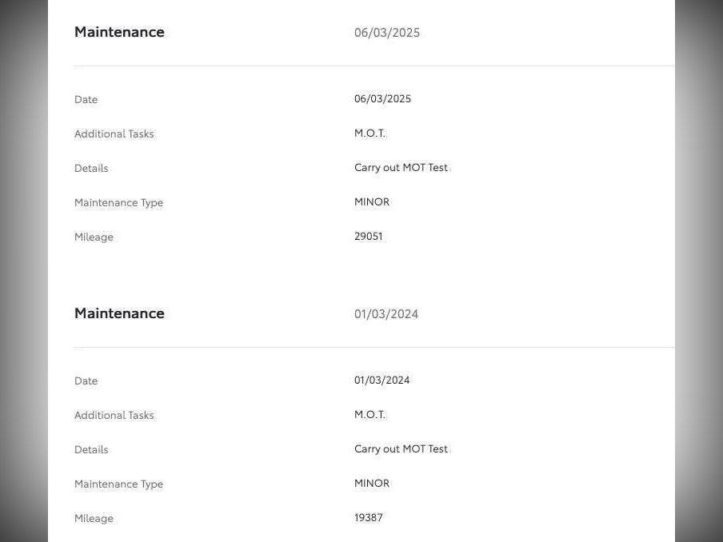Click the mileage value 19387
Screen dimensions: 723x542
(368, 518)
